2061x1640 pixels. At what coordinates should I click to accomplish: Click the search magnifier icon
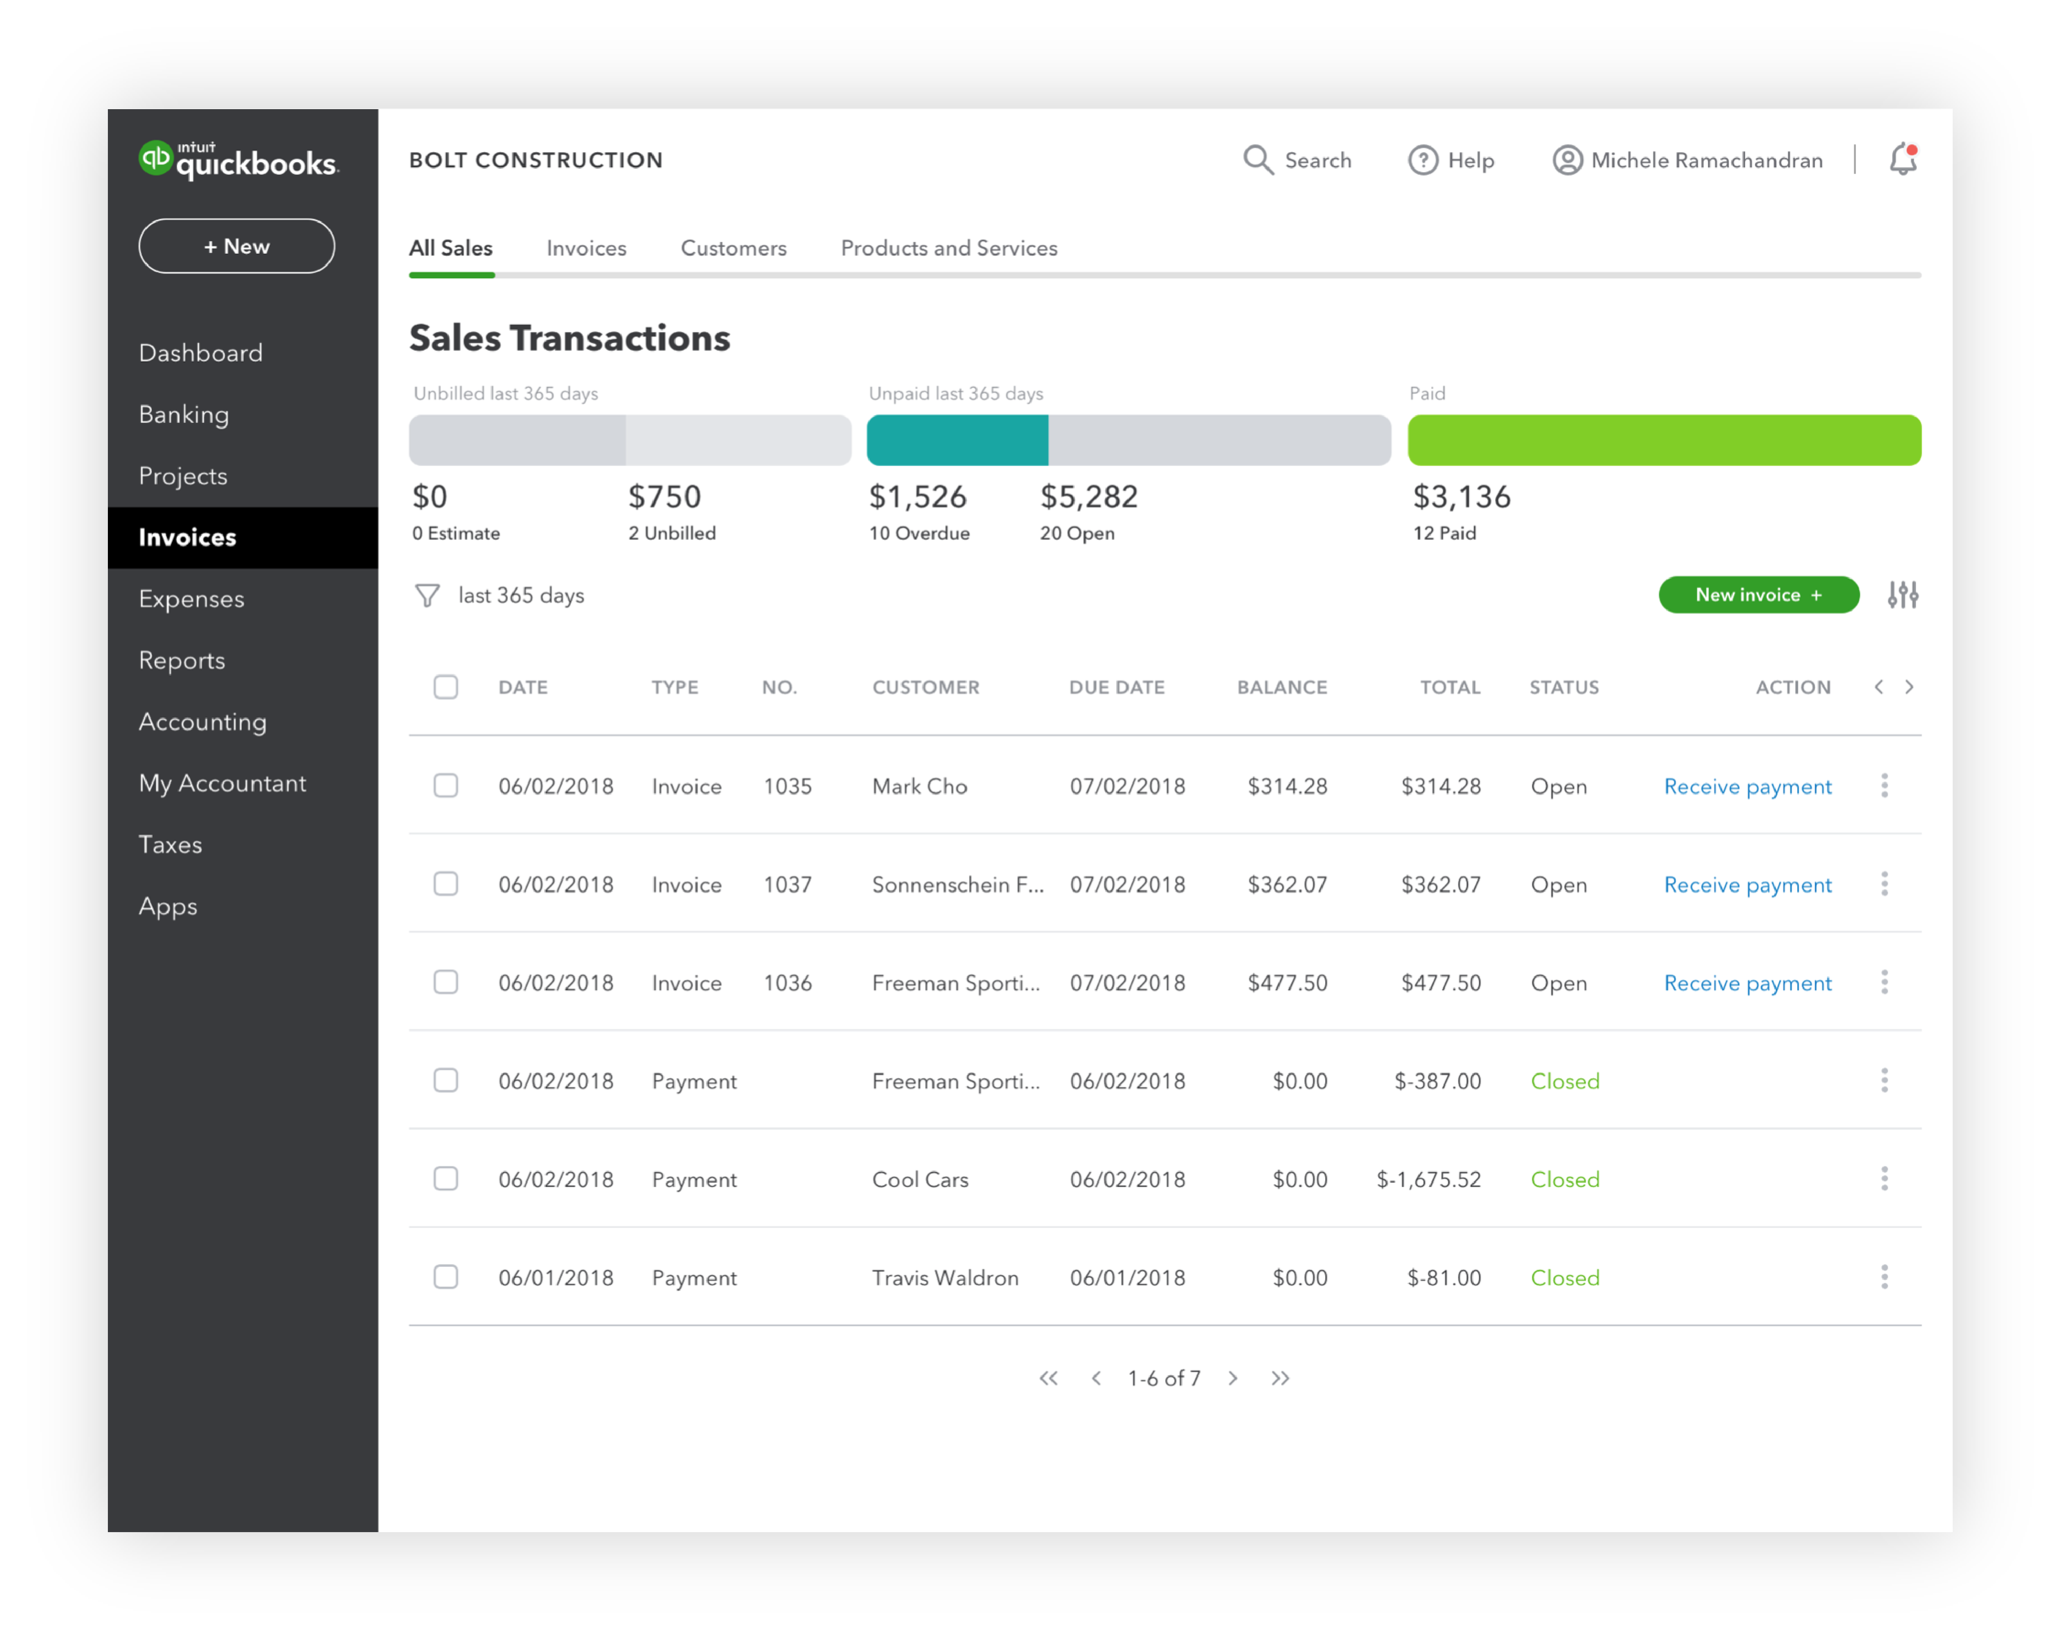[x=1257, y=160]
